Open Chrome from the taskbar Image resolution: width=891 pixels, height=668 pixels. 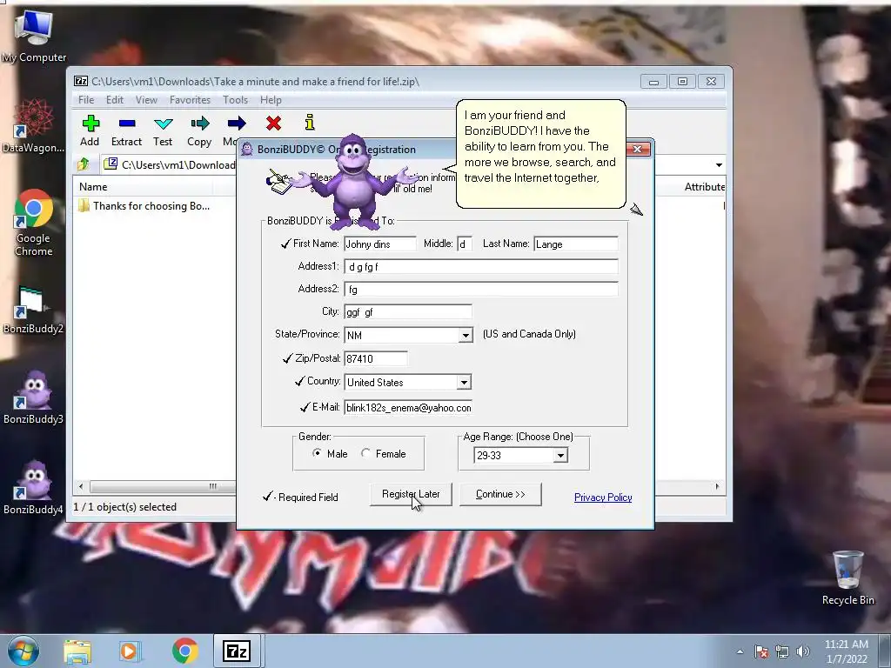184,651
